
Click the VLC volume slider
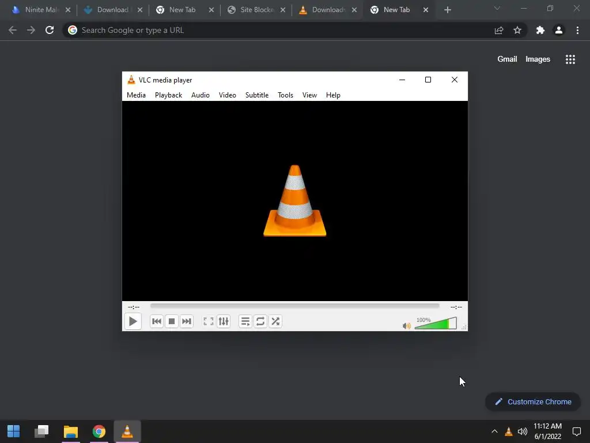pos(436,323)
